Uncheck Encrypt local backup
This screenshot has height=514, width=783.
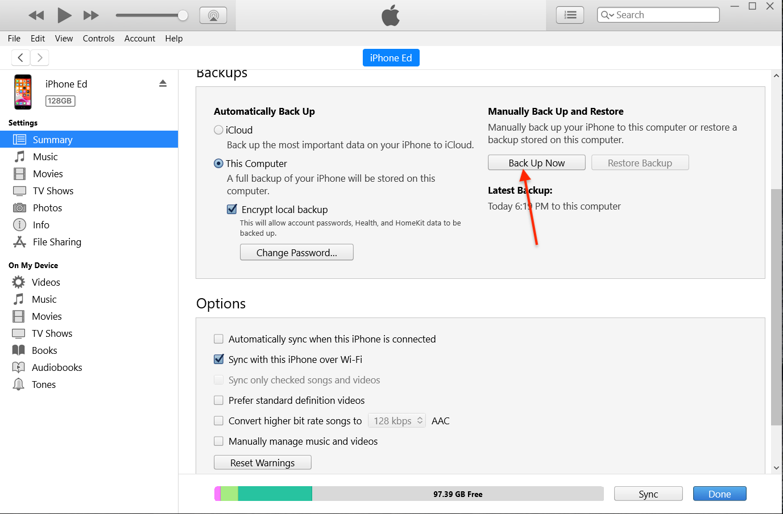232,209
